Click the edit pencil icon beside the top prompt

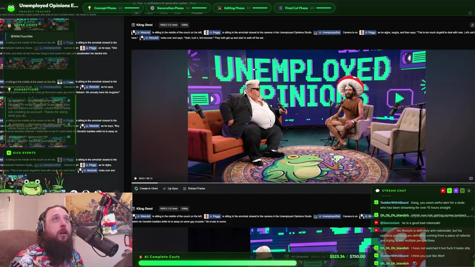(x=472, y=25)
